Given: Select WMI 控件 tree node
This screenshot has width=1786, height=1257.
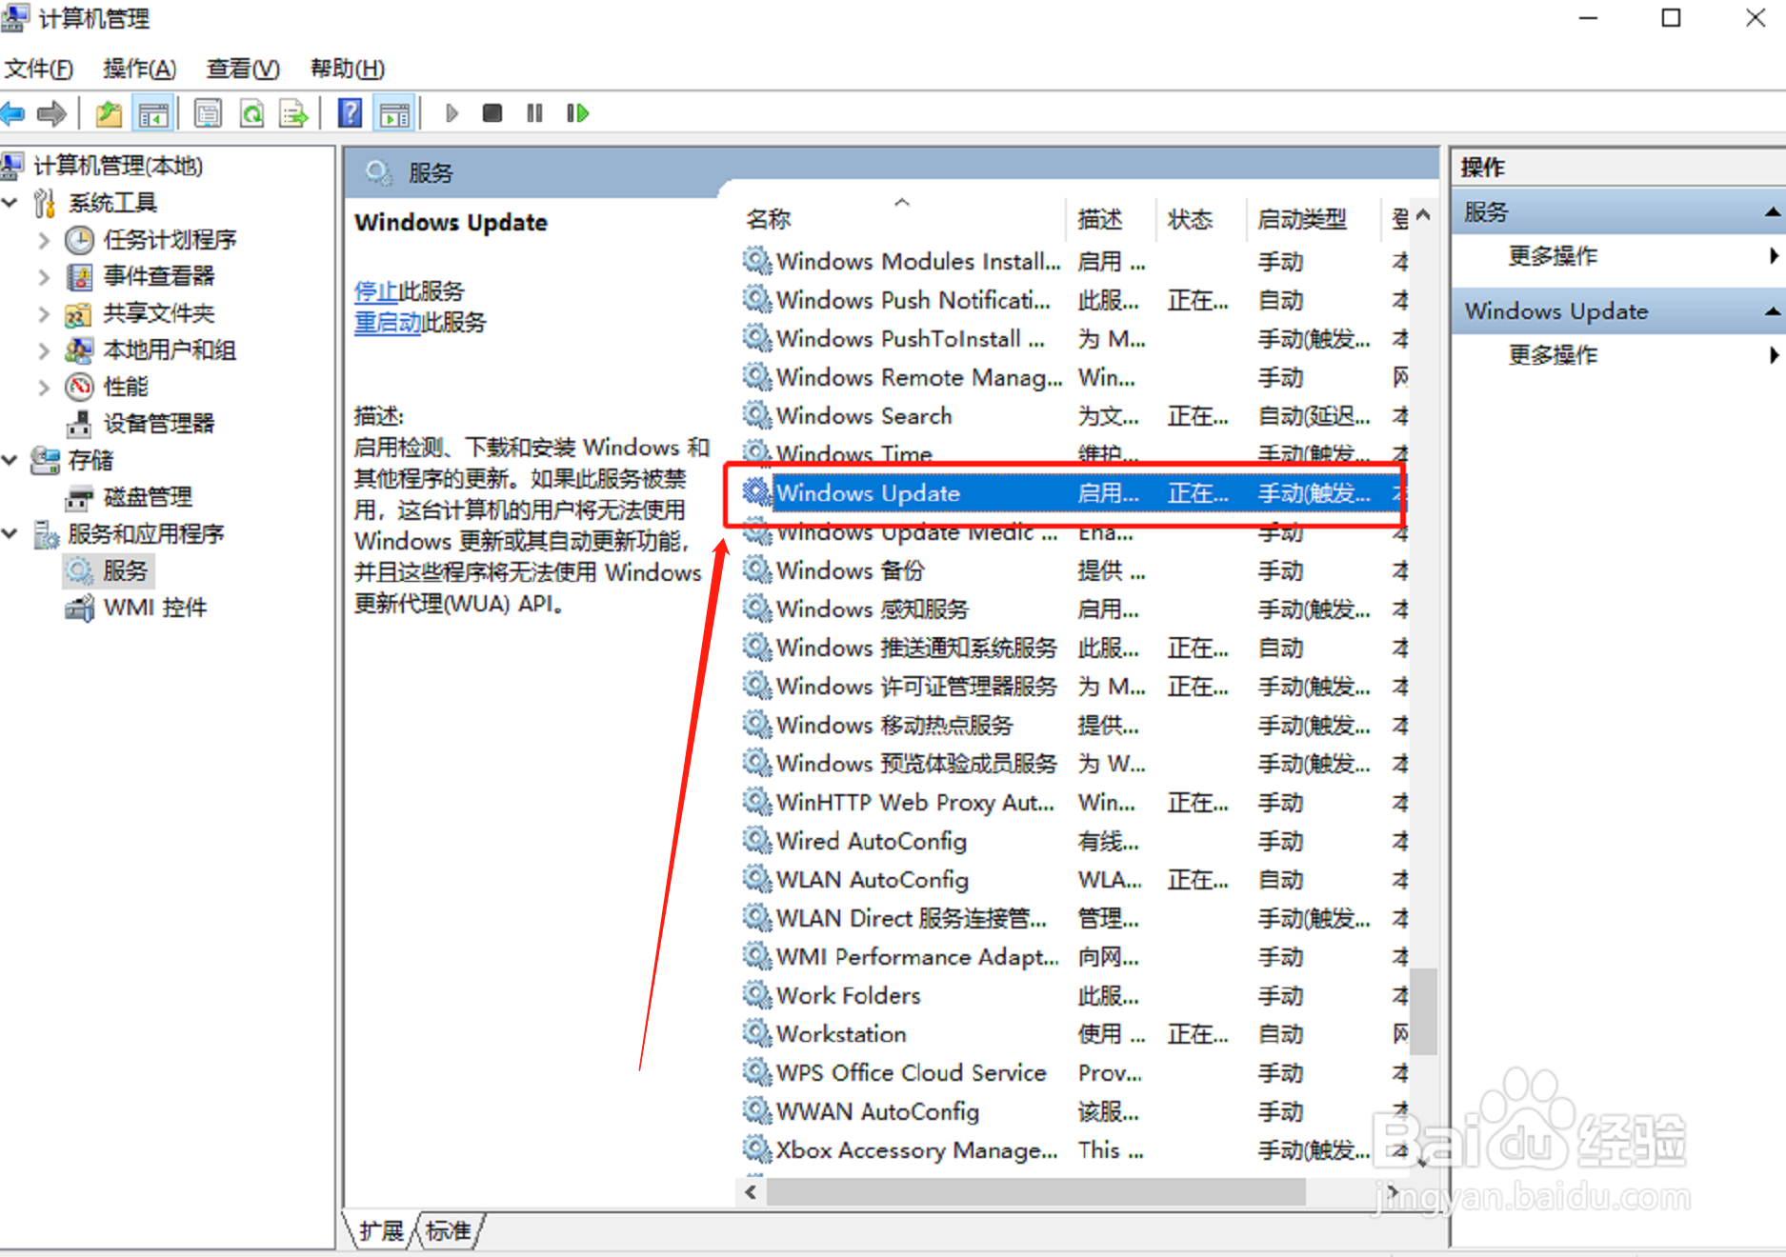Looking at the screenshot, I should pyautogui.click(x=155, y=608).
